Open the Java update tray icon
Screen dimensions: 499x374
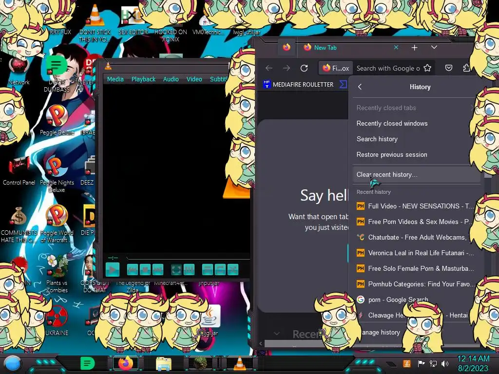(407, 363)
